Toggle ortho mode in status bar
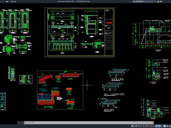Viewport: 171px width, 128px height. [144, 126]
